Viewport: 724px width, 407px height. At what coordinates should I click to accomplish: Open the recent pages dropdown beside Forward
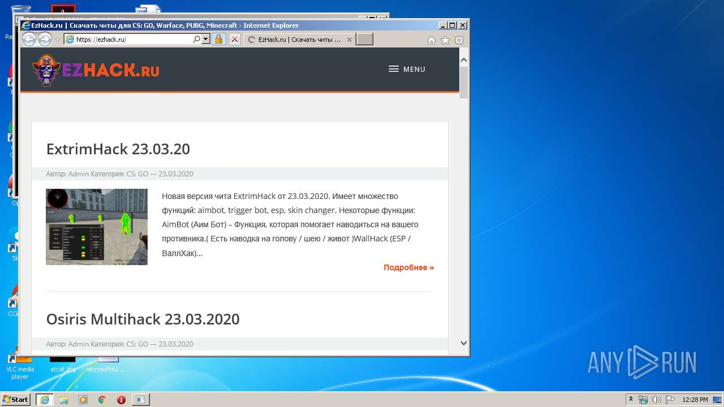(57, 40)
